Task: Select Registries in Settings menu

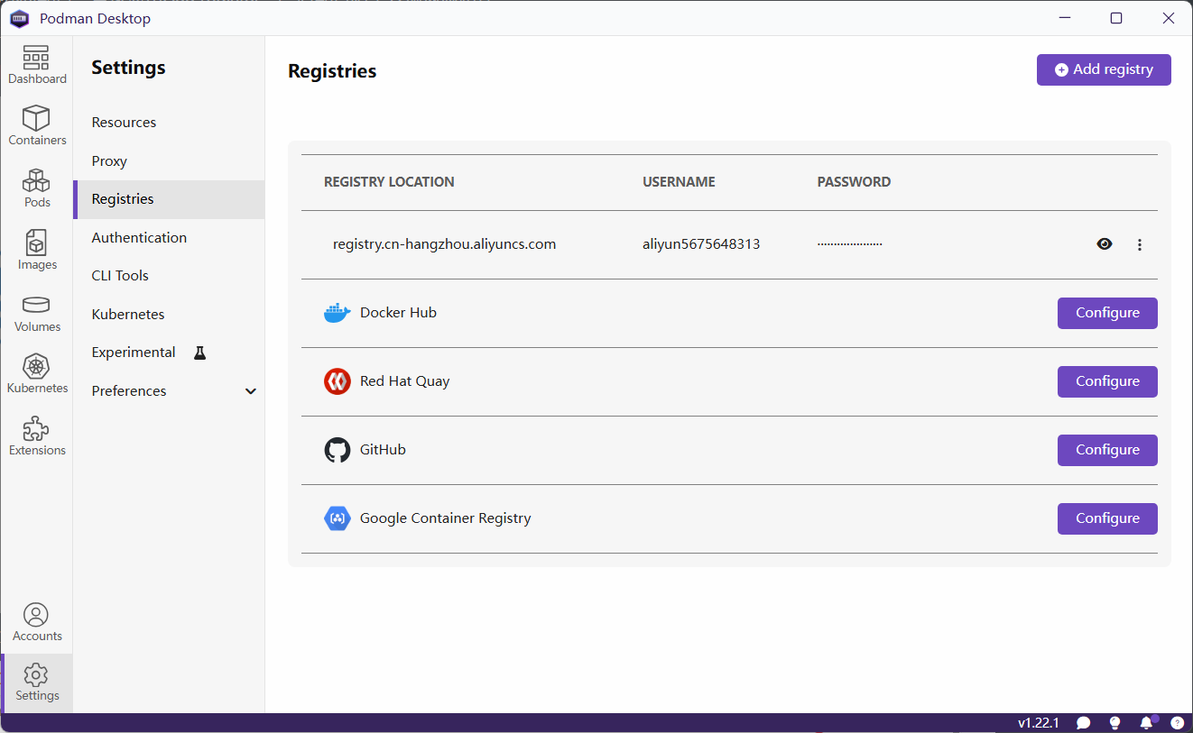Action: (x=169, y=199)
